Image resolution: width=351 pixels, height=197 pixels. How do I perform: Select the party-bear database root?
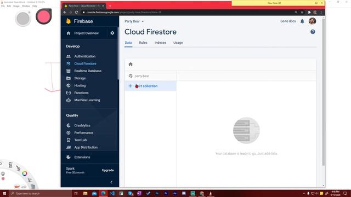click(142, 76)
